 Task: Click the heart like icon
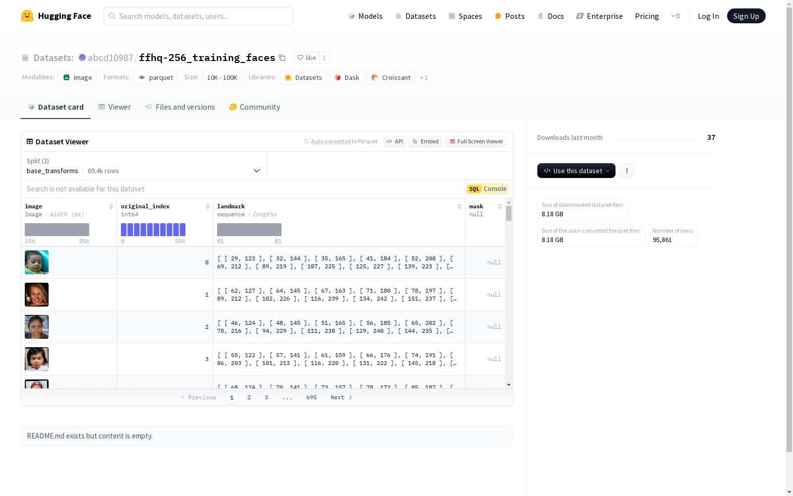(x=300, y=58)
